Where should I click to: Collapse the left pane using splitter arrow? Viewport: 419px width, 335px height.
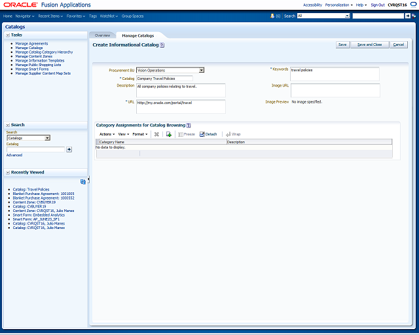(x=88, y=179)
